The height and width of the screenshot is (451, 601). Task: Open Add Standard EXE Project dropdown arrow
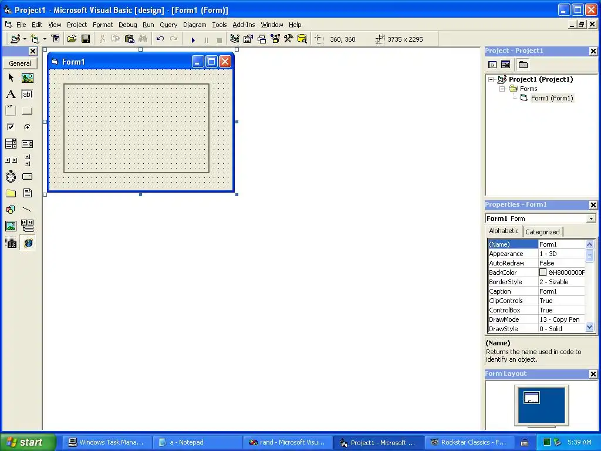(25, 39)
